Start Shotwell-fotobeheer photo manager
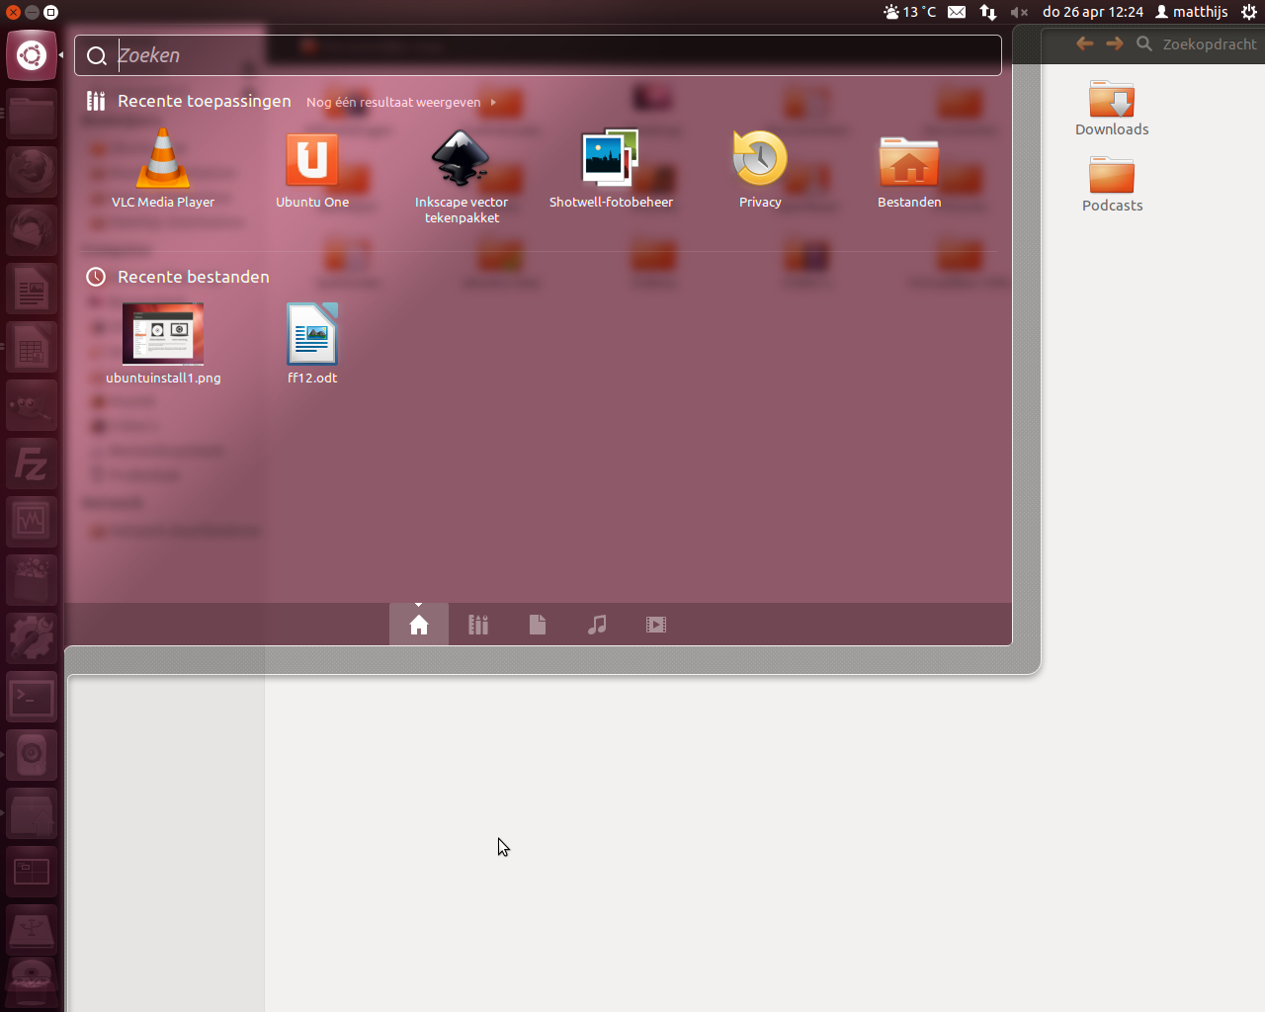Viewport: 1265px width, 1012px height. click(610, 161)
